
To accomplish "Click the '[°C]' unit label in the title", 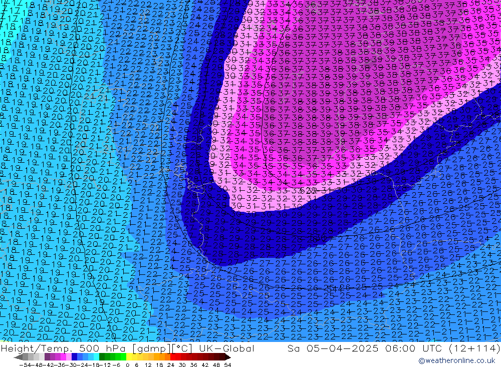I will pos(182,348).
